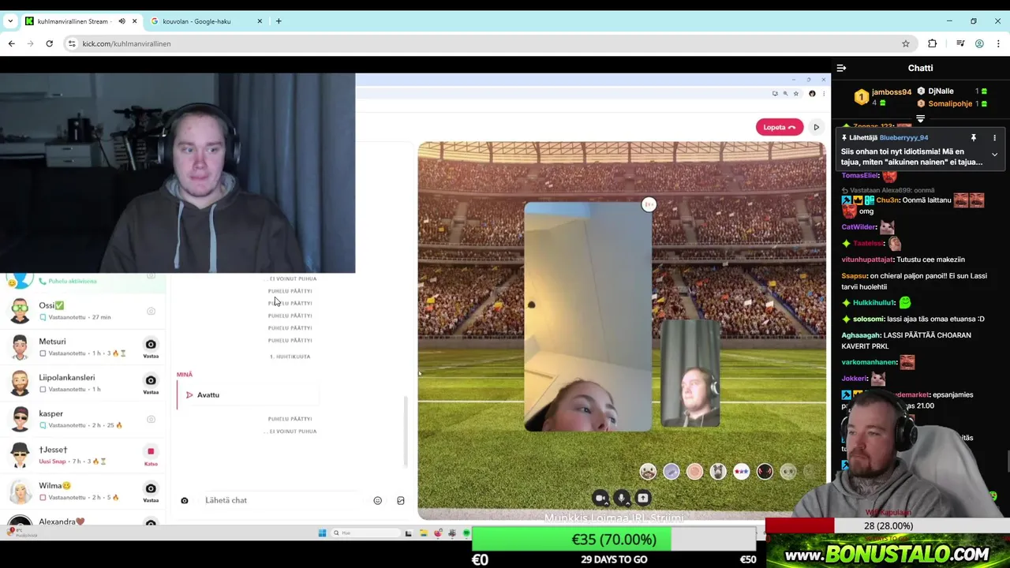Click the Avattu snap message
This screenshot has width=1010, height=568.
coord(247,394)
